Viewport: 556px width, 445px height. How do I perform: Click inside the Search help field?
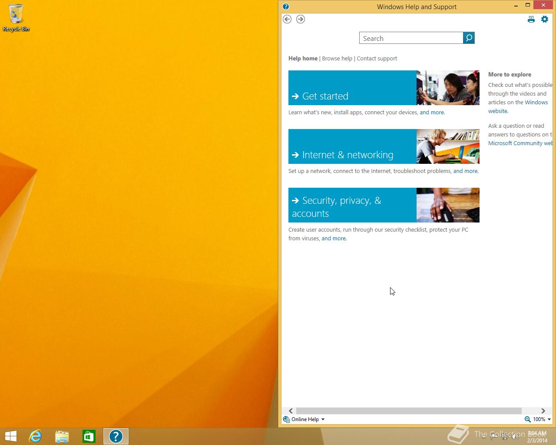pos(411,38)
